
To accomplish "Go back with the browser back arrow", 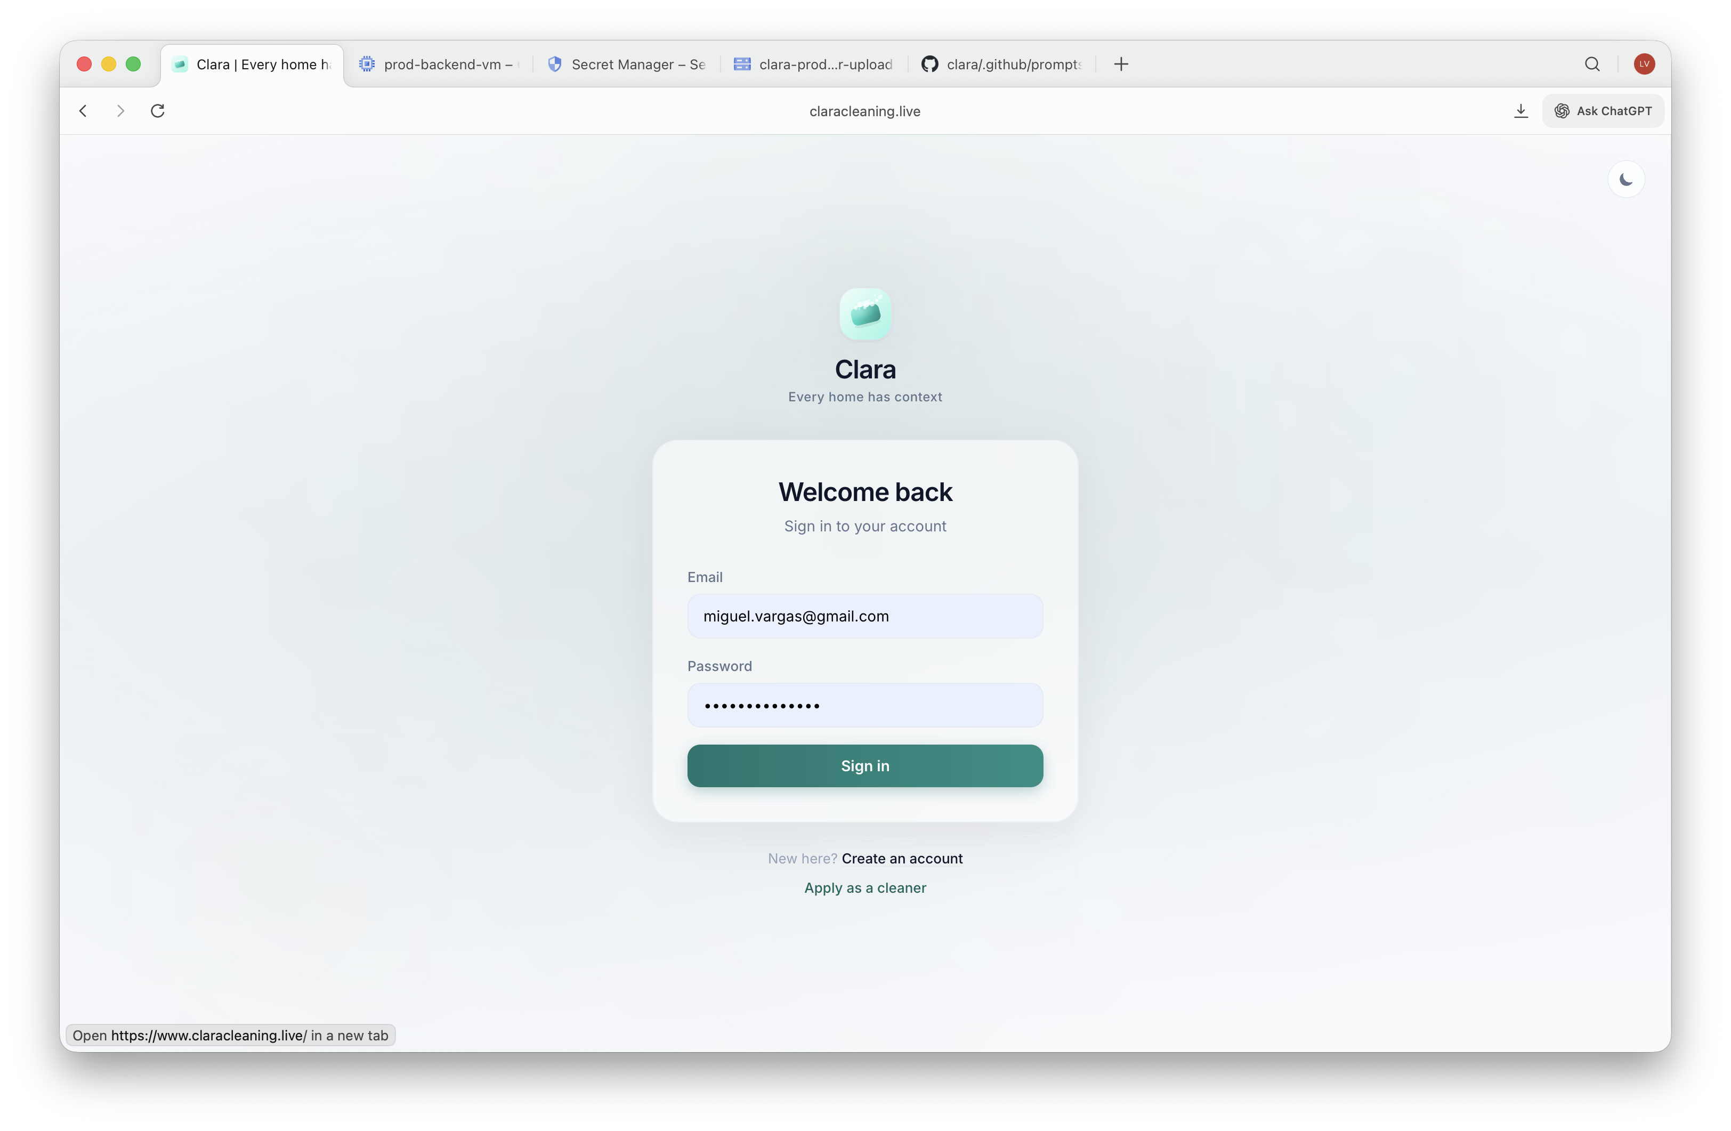I will pyautogui.click(x=83, y=110).
